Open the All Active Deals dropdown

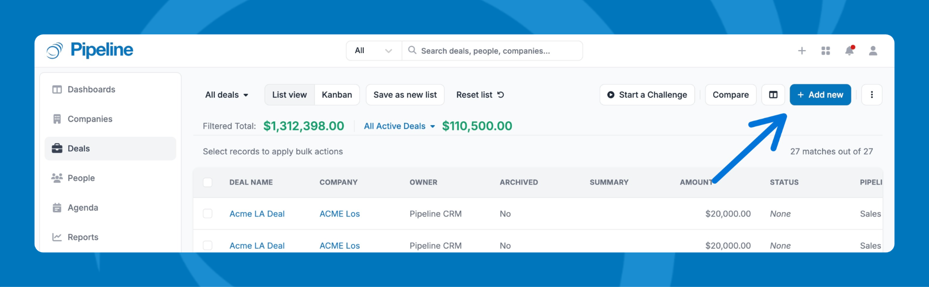coord(399,126)
